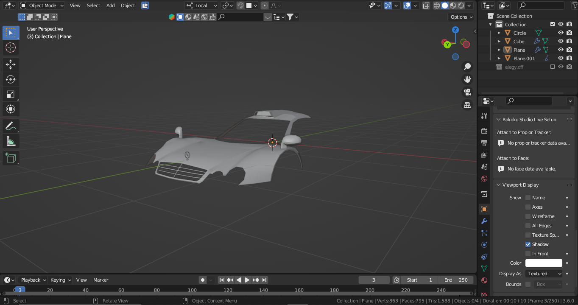Click the viewport zoom magnifier icon
The height and width of the screenshot is (305, 578).
(x=467, y=67)
